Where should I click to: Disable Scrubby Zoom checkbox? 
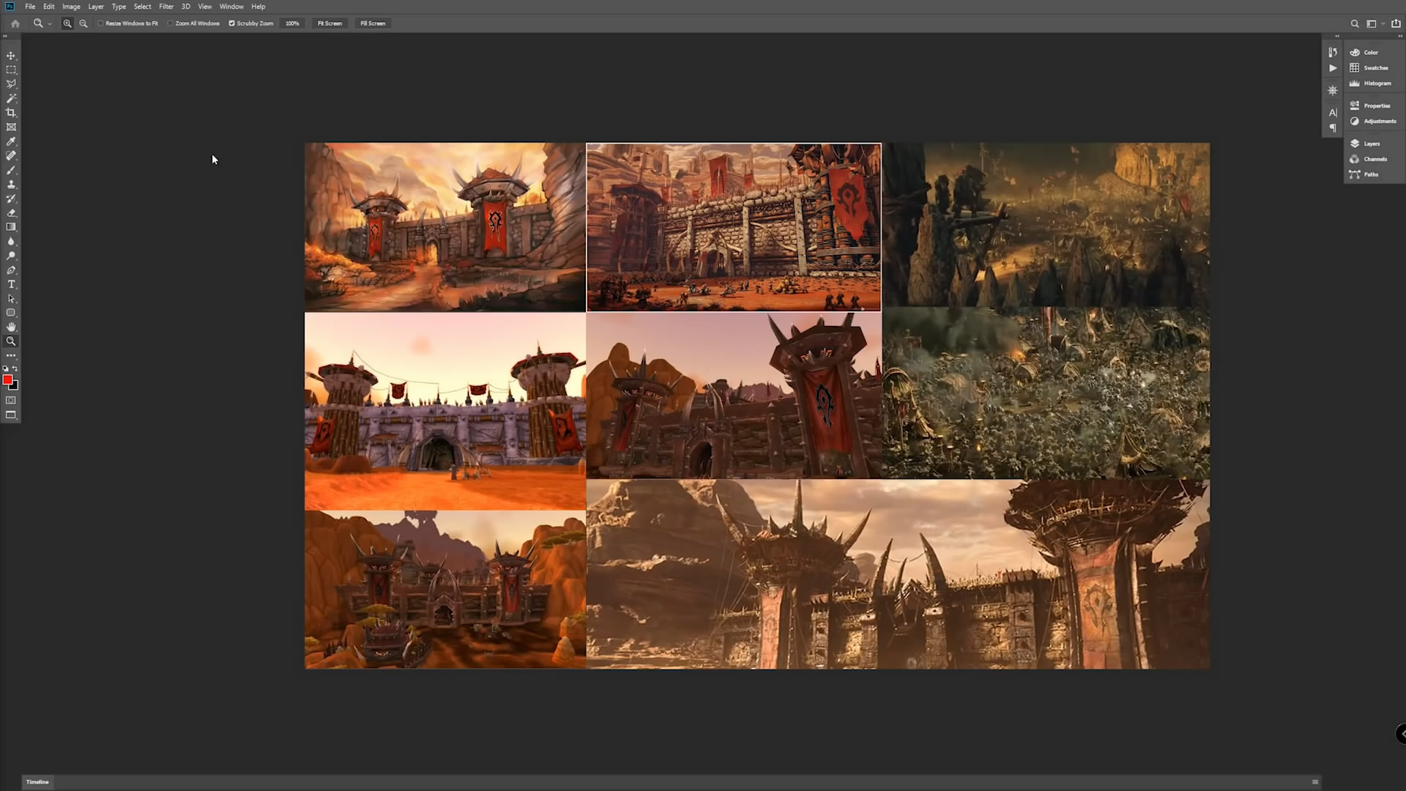click(x=232, y=23)
